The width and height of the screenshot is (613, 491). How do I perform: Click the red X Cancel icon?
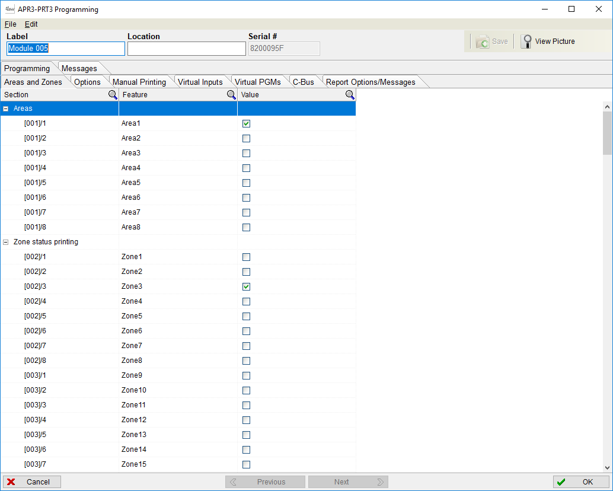(11, 482)
